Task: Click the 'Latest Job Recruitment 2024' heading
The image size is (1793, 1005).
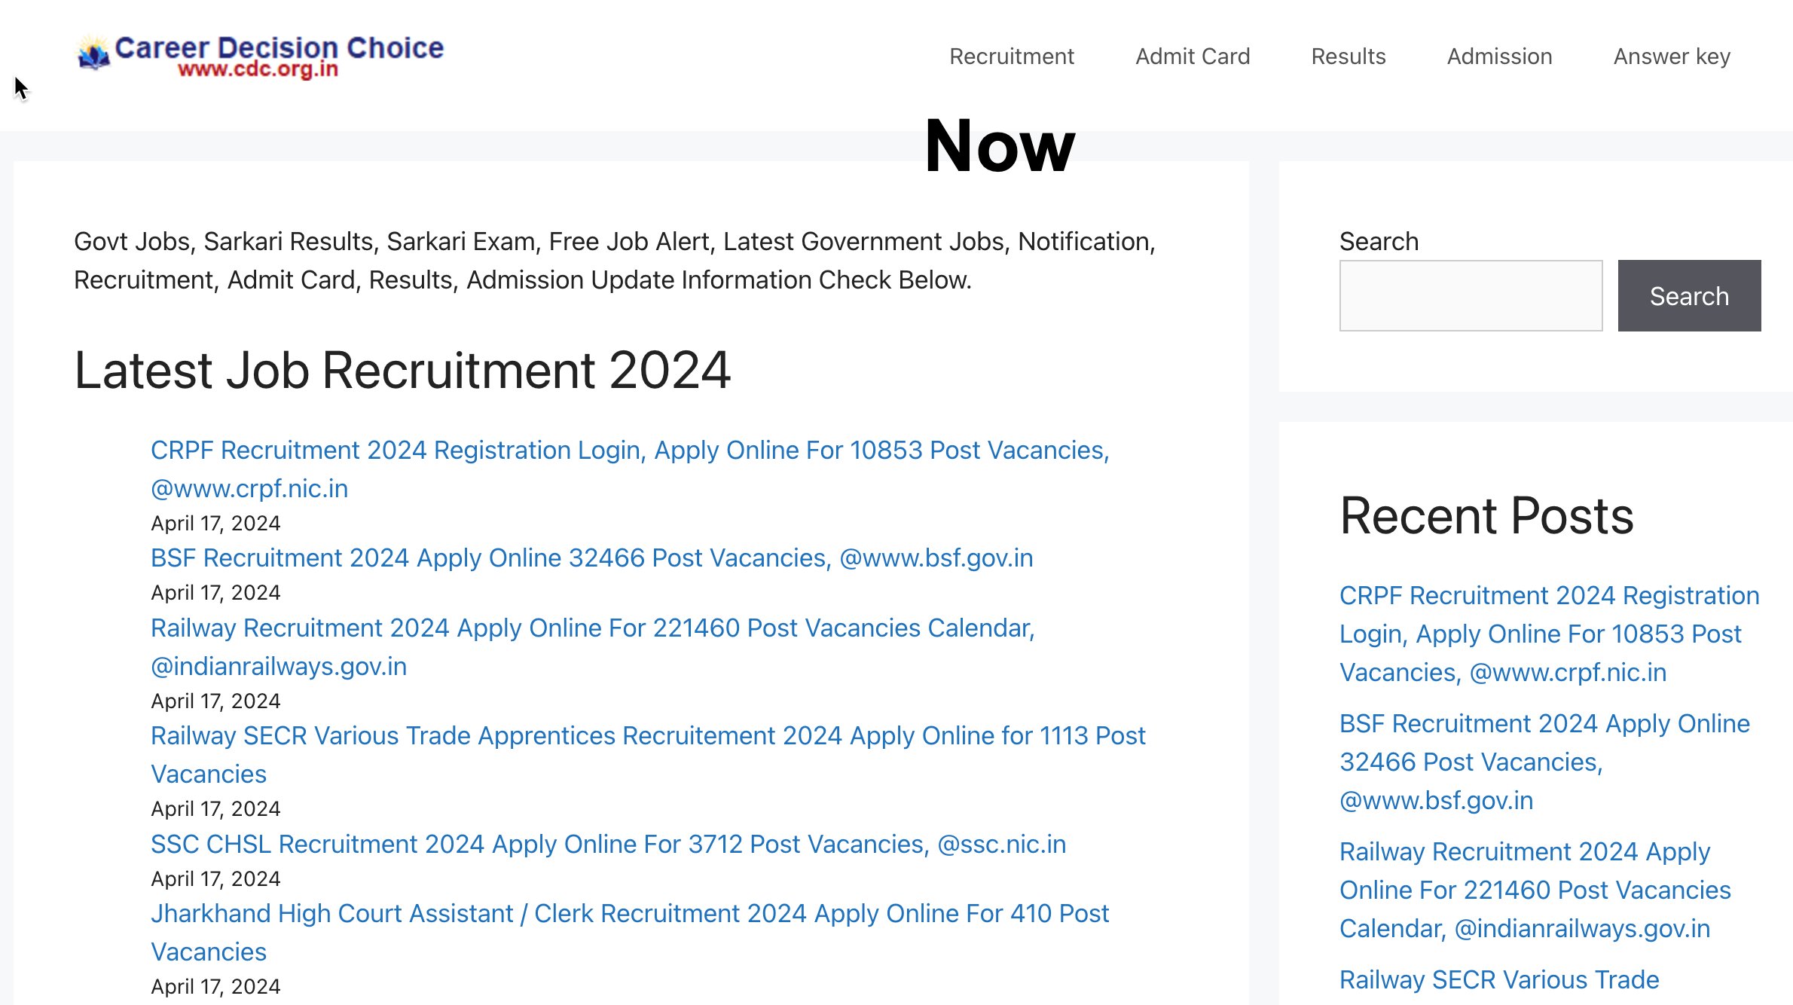Action: 402,370
